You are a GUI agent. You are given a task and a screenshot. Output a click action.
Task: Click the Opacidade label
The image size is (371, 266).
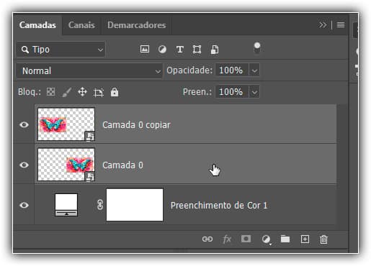point(189,70)
